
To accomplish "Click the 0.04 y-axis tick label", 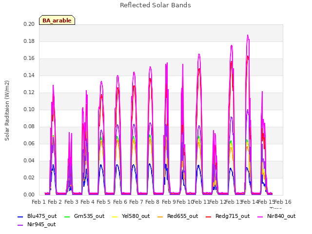I will pyautogui.click(x=29, y=160).
